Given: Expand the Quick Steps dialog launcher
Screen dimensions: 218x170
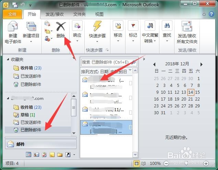Looking at the screenshot, I should (107, 50).
